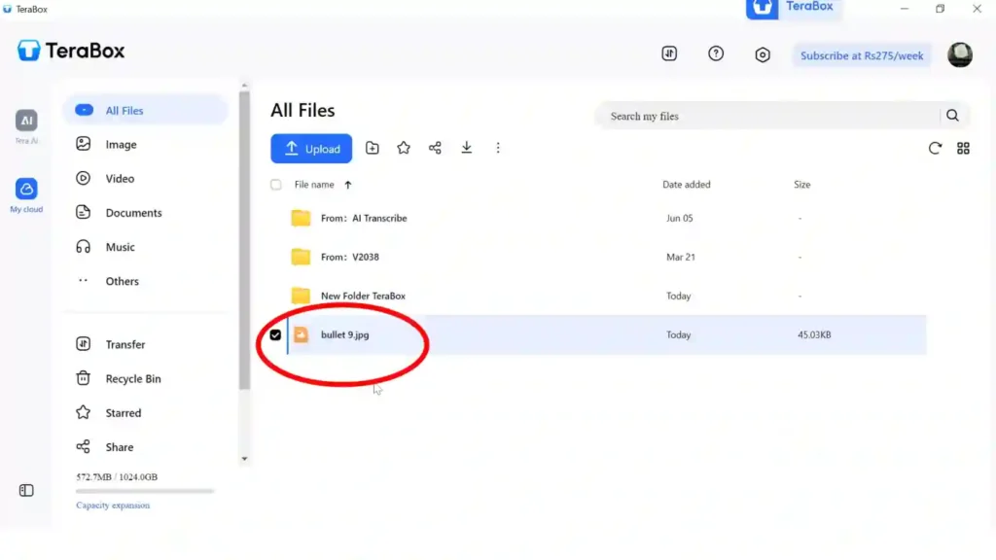Click Subscribe at Rs275/week button

click(862, 55)
